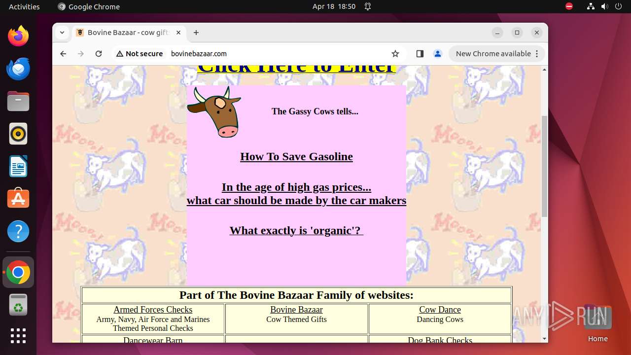Click the vertical page scrollbar thumb
Image resolution: width=631 pixels, height=355 pixels.
[544, 166]
